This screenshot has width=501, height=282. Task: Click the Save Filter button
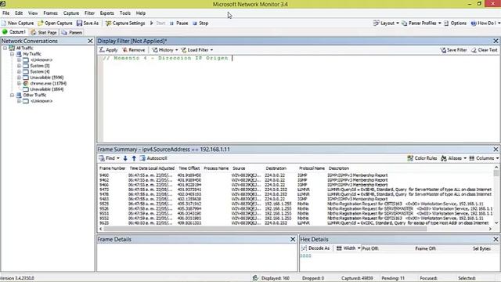(x=453, y=50)
